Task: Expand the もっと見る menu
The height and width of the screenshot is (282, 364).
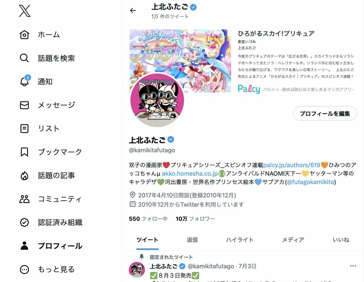Action: coord(47,269)
